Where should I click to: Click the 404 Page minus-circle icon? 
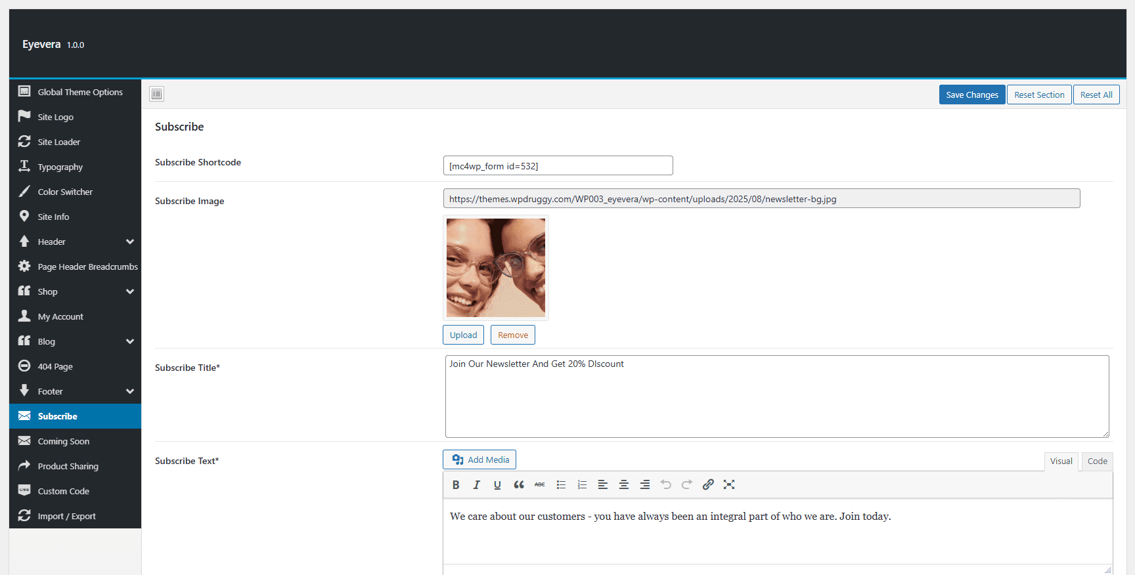24,366
